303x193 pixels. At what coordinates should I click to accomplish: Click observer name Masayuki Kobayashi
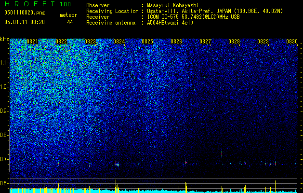click(x=173, y=5)
